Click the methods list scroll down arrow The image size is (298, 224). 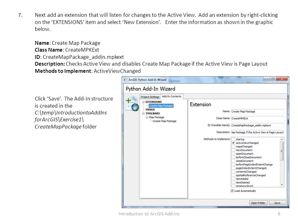(x=282, y=185)
